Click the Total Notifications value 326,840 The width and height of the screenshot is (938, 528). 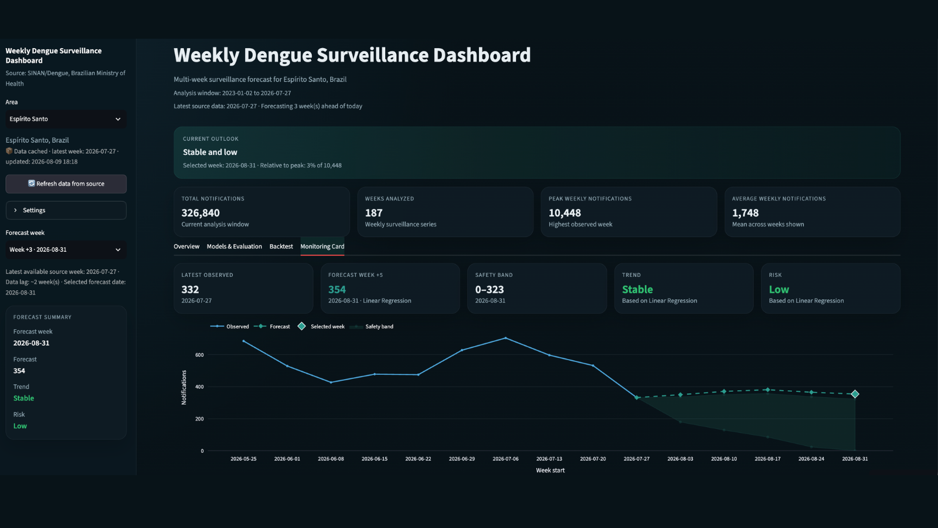(200, 213)
